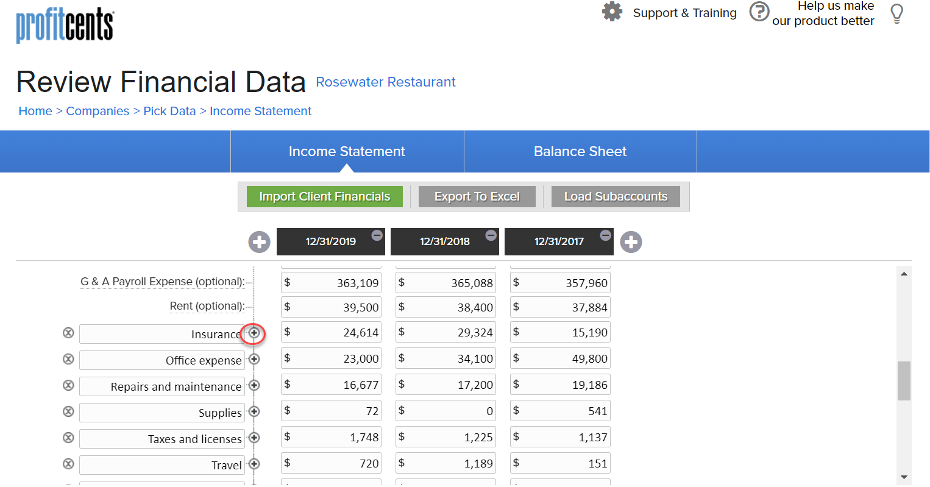Click G&A Payroll 2017 value 357,960
Viewport: 930px width, 487px height.
560,283
